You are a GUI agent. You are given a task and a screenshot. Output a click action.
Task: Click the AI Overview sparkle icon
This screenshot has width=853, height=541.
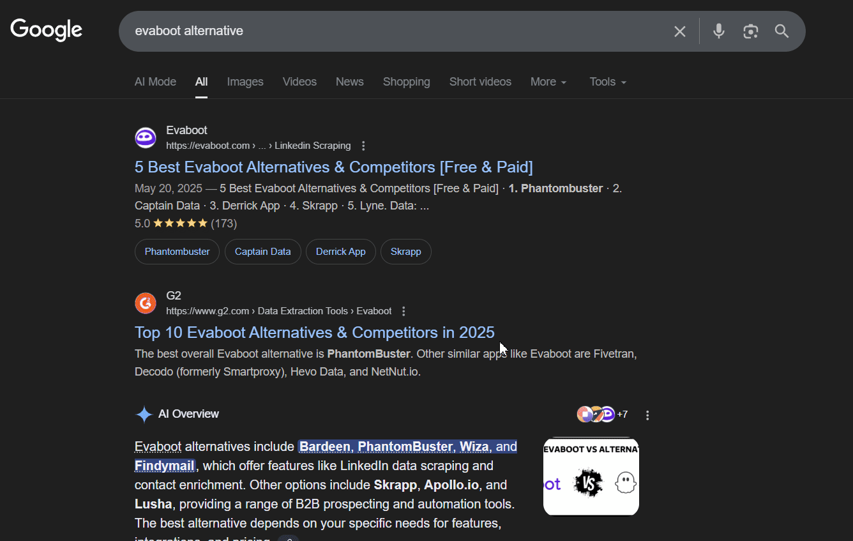[144, 414]
